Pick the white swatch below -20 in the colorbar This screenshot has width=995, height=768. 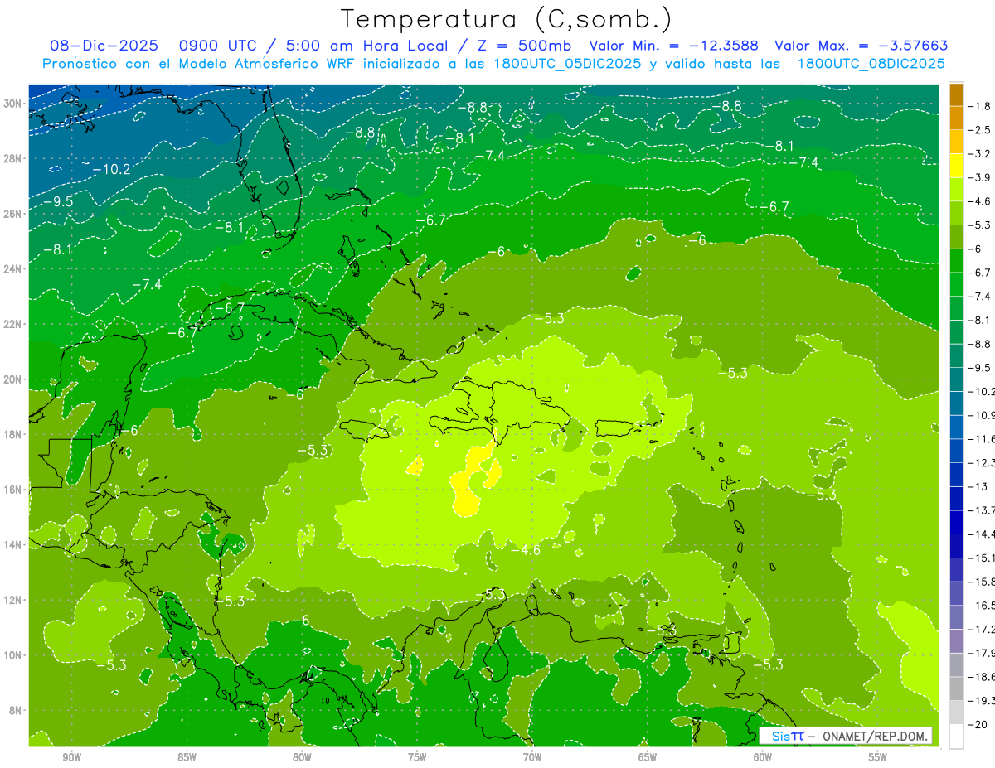pos(956,737)
